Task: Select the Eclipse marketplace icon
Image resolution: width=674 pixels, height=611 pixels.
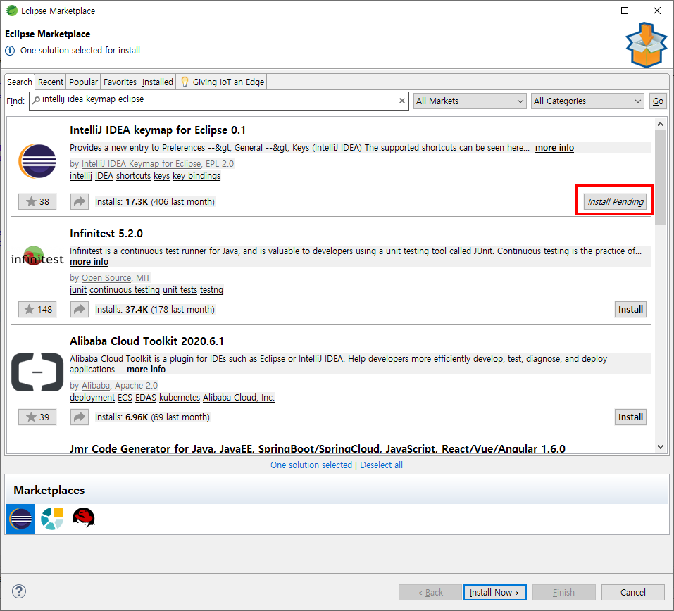Action: (20, 519)
